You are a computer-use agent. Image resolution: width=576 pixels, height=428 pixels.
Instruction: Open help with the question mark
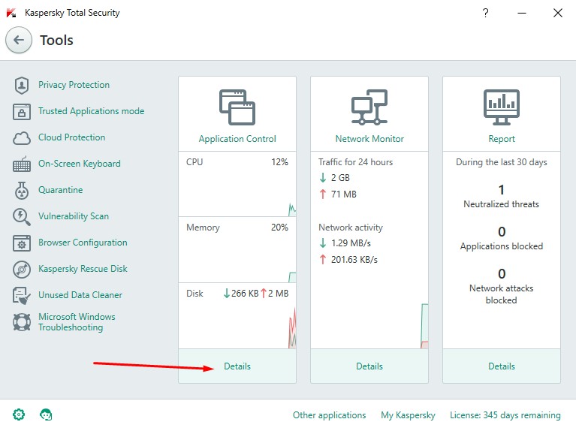tap(485, 13)
